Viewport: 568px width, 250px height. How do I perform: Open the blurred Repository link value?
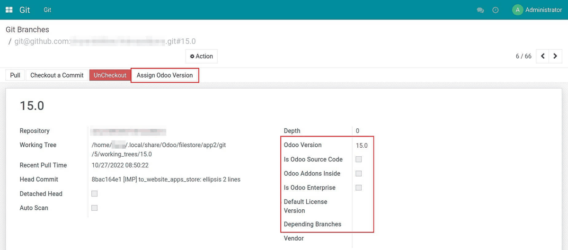(128, 131)
